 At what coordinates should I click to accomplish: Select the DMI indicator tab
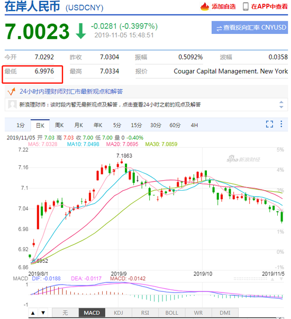point(225,313)
